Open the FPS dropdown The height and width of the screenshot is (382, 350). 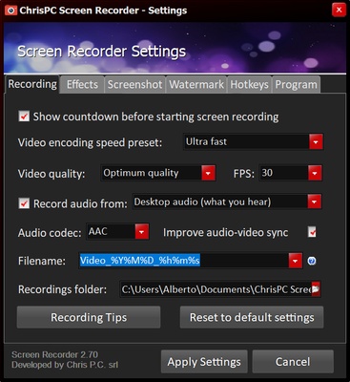click(x=315, y=173)
